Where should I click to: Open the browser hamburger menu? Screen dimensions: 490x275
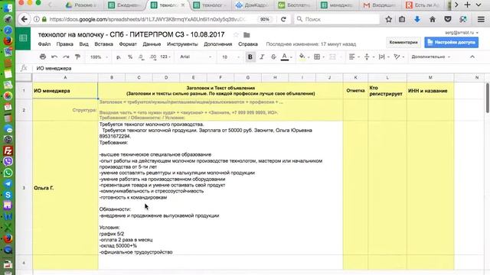(x=481, y=19)
